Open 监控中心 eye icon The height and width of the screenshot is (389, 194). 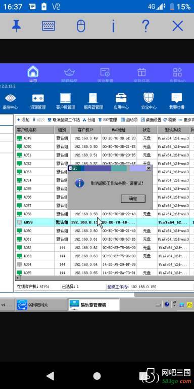click(10, 98)
